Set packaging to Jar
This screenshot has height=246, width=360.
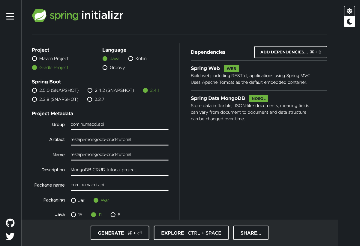[x=78, y=200]
